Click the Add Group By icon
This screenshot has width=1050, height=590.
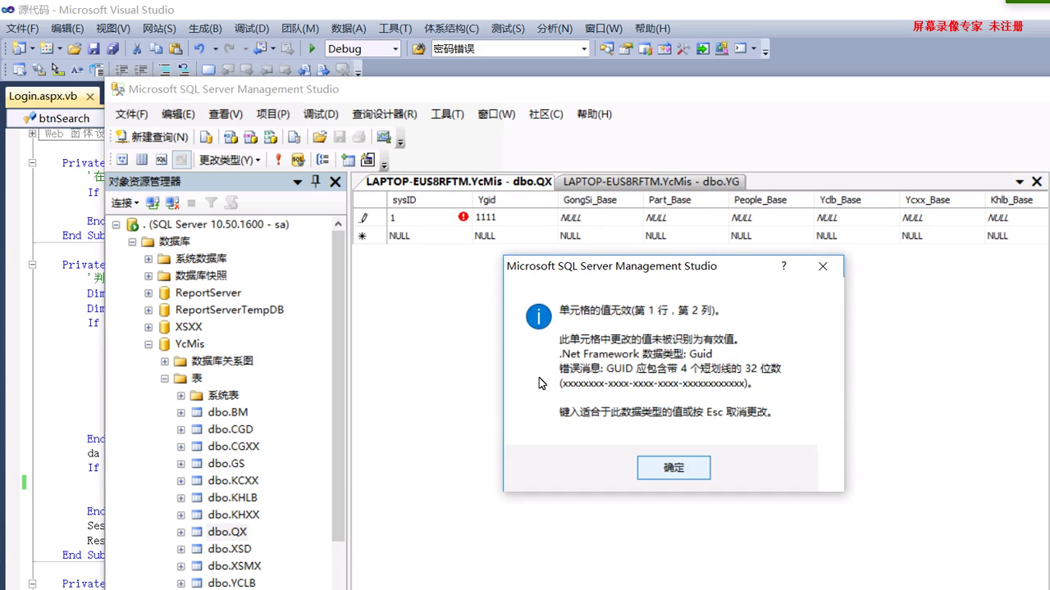pos(323,160)
